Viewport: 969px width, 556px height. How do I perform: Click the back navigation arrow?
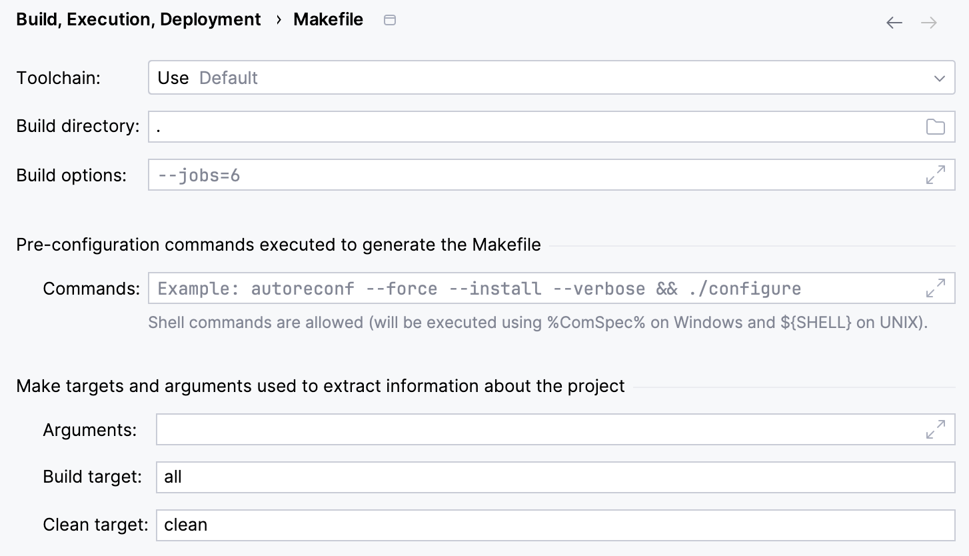pos(894,22)
